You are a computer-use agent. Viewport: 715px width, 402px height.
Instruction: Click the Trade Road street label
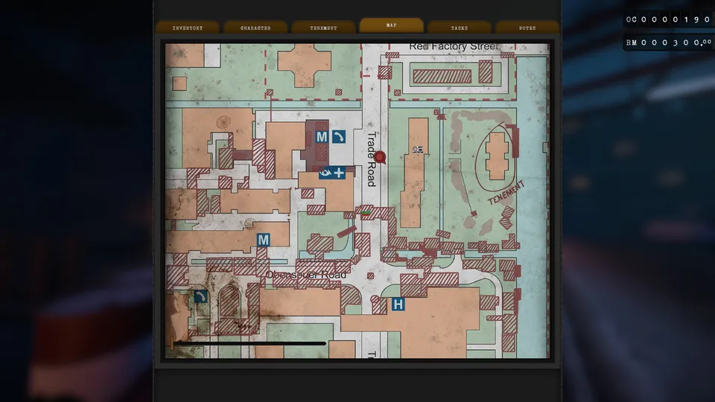click(372, 159)
